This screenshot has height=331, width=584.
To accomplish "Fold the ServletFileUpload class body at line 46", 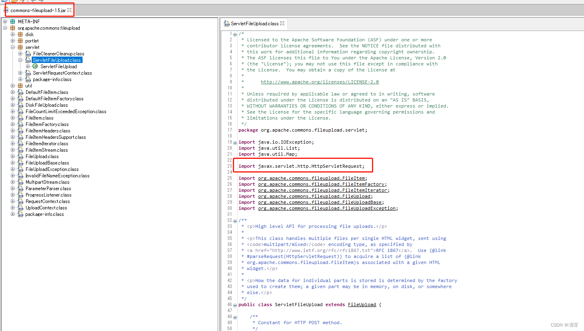I will click(x=235, y=305).
